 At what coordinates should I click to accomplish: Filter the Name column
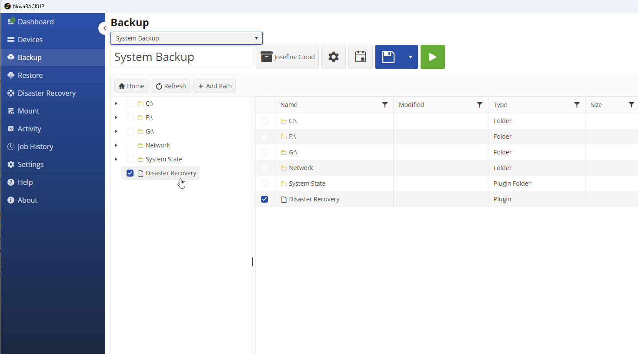pos(385,105)
